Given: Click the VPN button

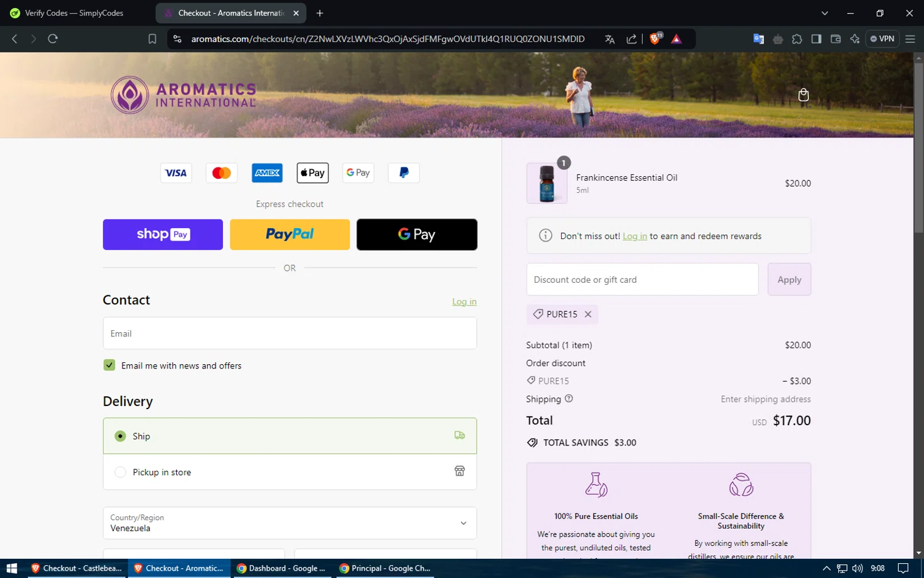Looking at the screenshot, I should (882, 39).
